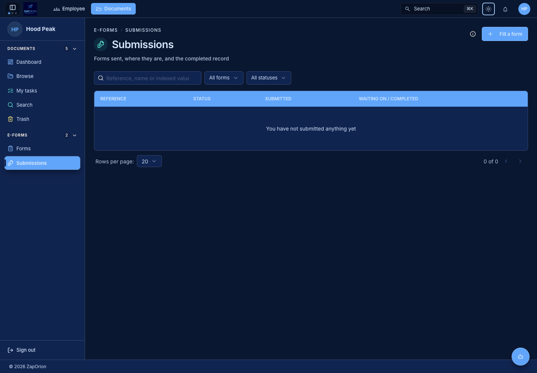This screenshot has width=537, height=373.
Task: Click the Fill a form button
Action: point(505,34)
